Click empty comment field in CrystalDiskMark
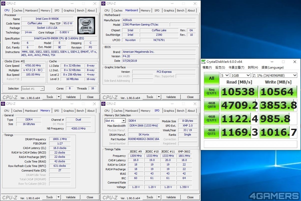The width and height of the screenshot is (301, 201). (251, 144)
